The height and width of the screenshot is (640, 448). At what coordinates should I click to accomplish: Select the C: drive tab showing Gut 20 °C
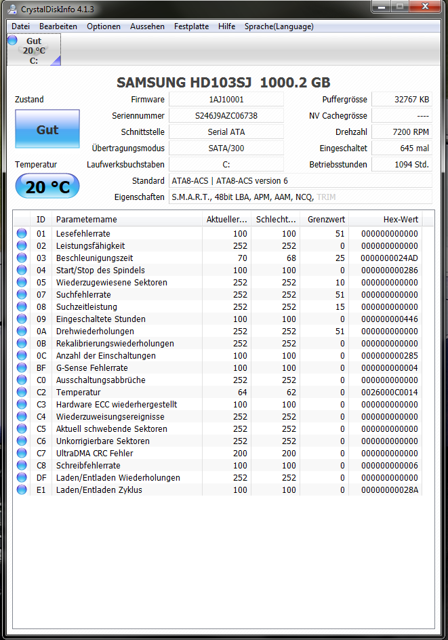tap(34, 49)
